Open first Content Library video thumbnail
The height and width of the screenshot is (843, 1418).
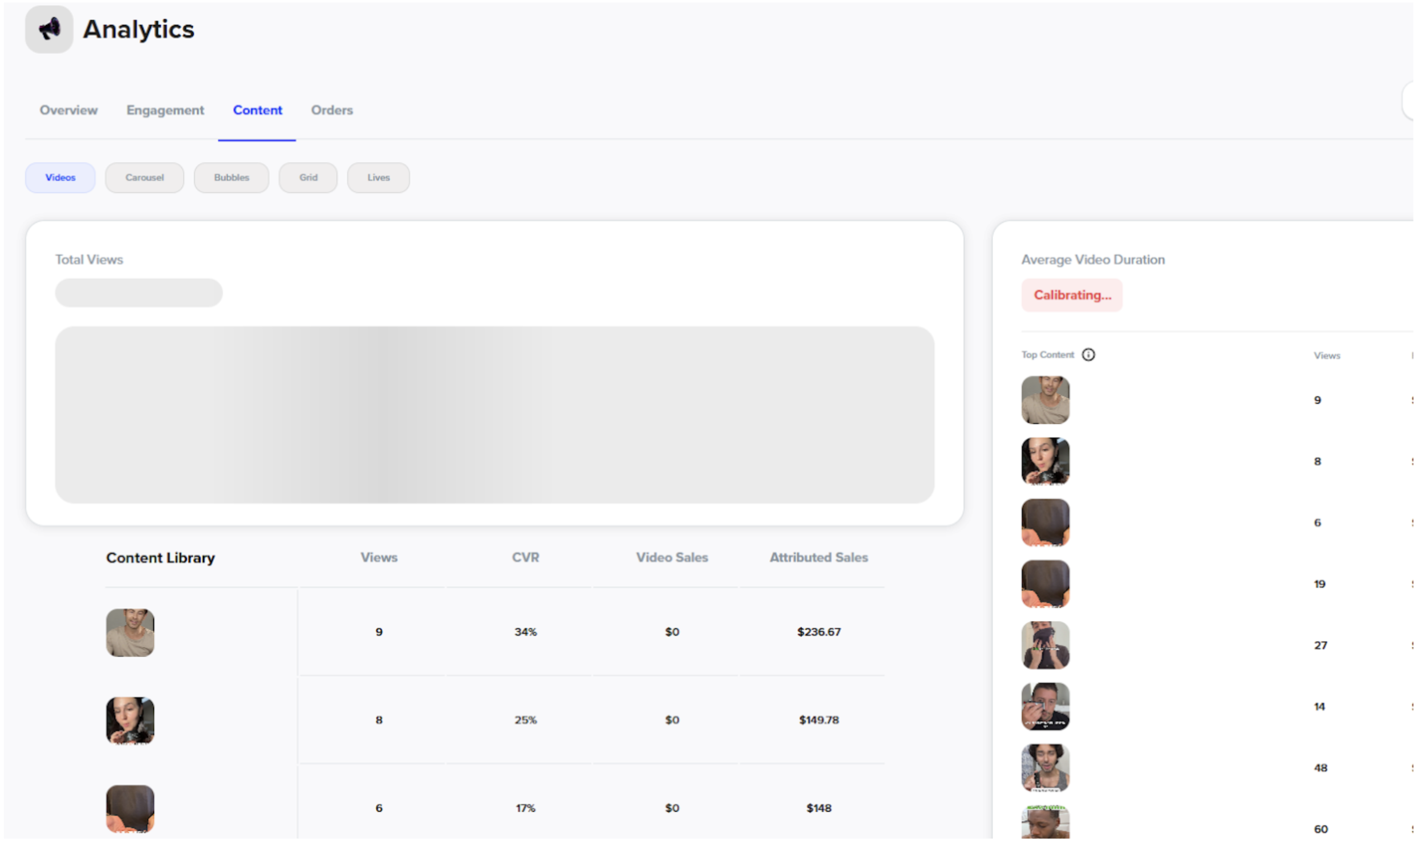click(x=130, y=634)
